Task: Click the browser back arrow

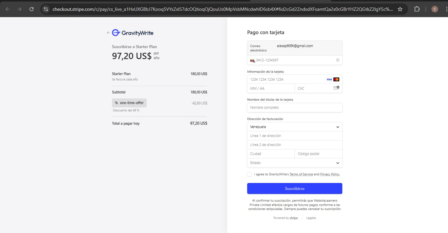Action: pyautogui.click(x=7, y=9)
